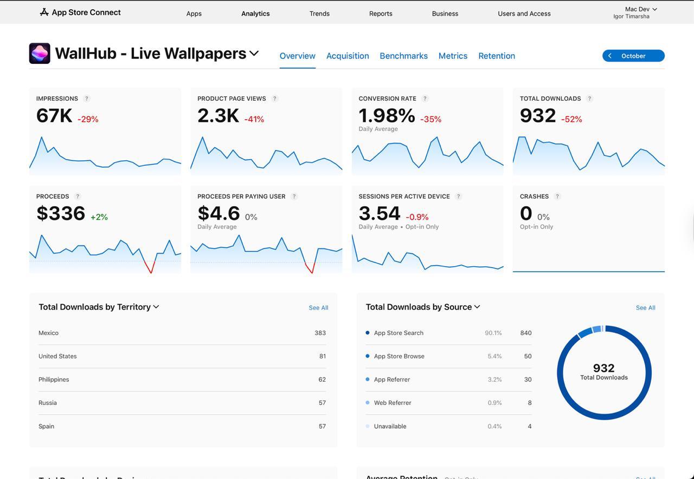Click the WallHub app icon
This screenshot has height=479, width=694.
pyautogui.click(x=39, y=53)
